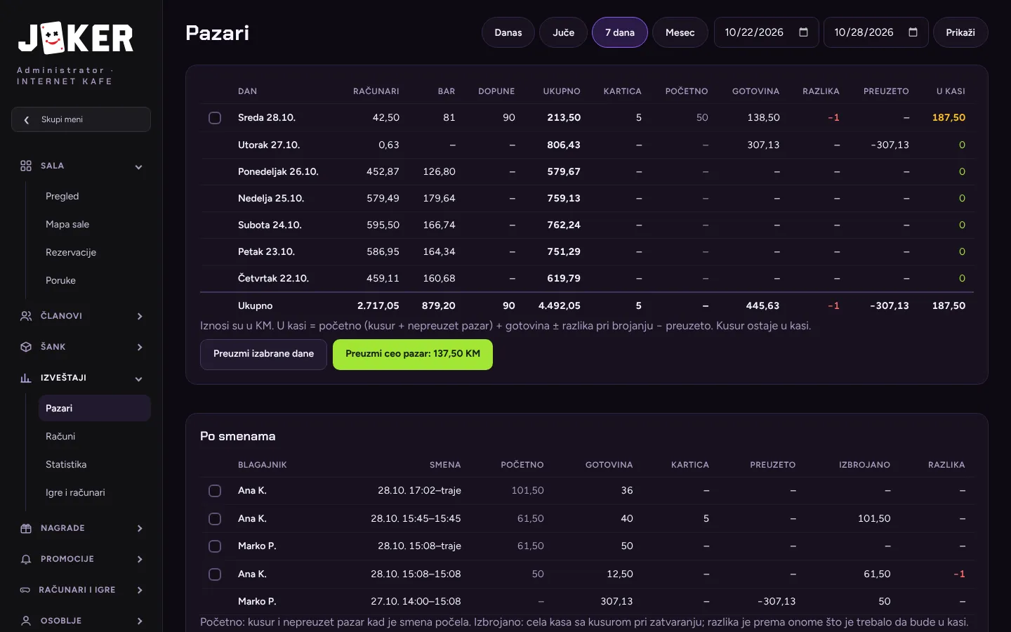Click the Skupi meni collapse button
Viewport: 1011px width, 632px height.
tap(81, 119)
